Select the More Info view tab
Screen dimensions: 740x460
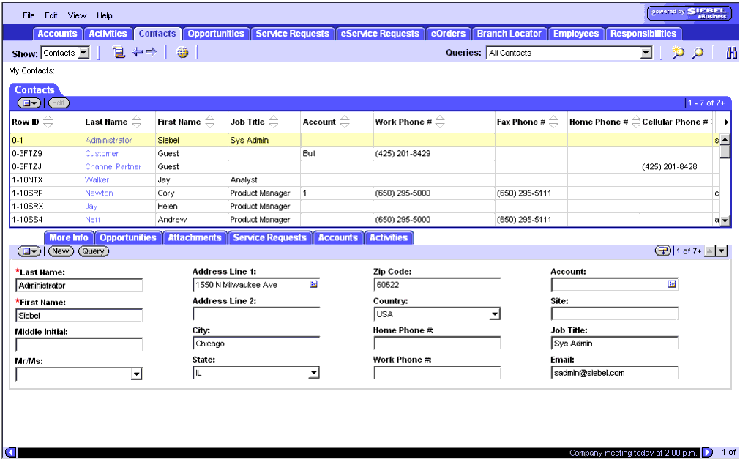point(69,237)
